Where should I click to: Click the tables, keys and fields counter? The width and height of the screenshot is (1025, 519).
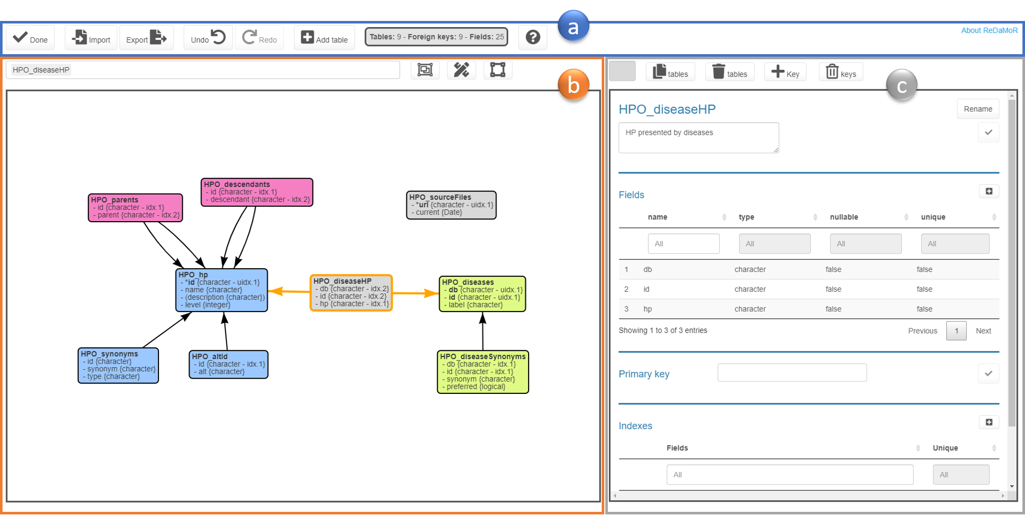437,37
